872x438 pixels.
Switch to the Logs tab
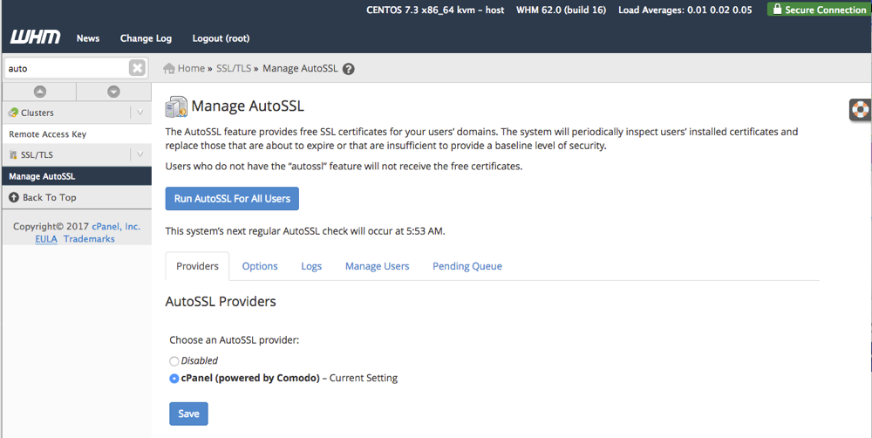point(311,266)
